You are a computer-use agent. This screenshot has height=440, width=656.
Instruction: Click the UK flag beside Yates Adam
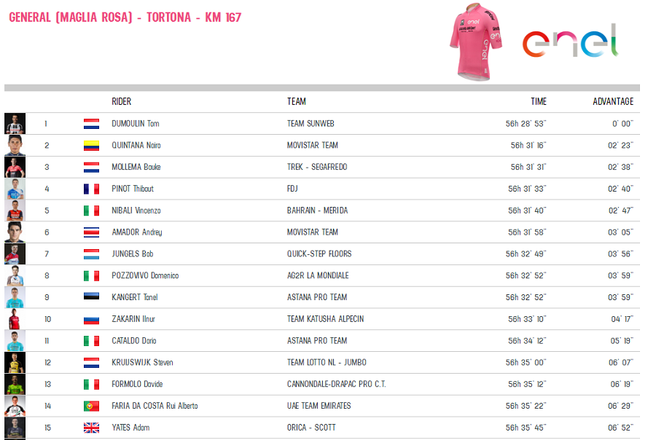[x=91, y=428]
